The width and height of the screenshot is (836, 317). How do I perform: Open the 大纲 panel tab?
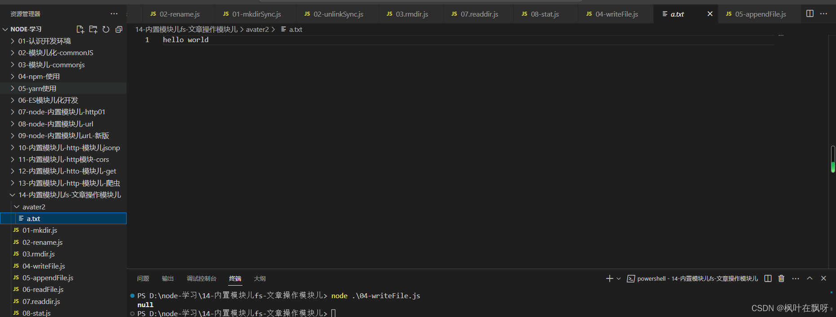point(260,278)
